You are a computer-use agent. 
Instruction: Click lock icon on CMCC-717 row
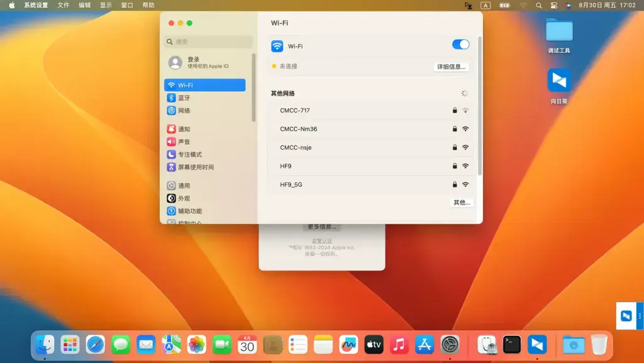[455, 110]
